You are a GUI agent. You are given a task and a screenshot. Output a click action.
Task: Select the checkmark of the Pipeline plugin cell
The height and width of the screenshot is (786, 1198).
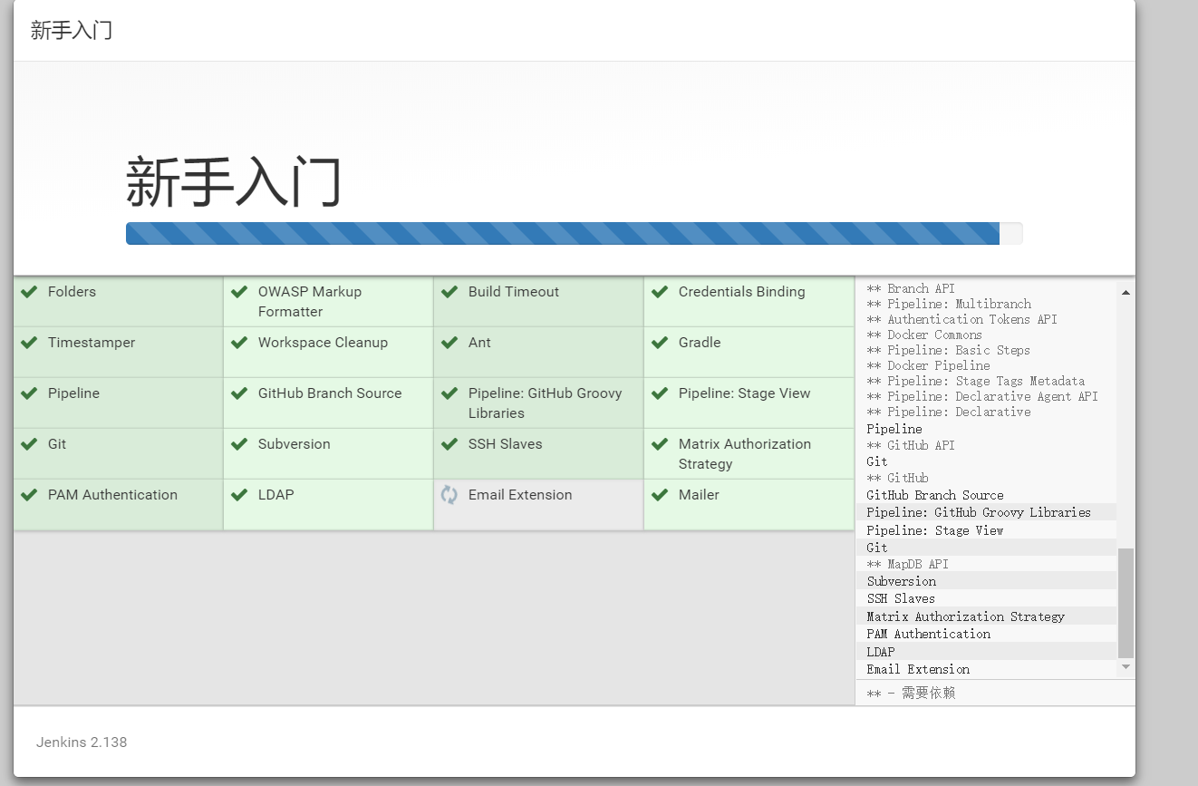click(29, 393)
